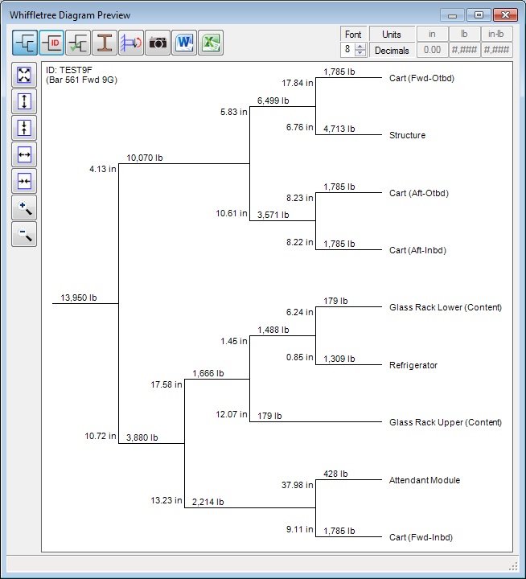This screenshot has width=526, height=579.
Task: Select the 'Cart (Fwd-Inbd)' leaf label
Action: click(x=421, y=537)
